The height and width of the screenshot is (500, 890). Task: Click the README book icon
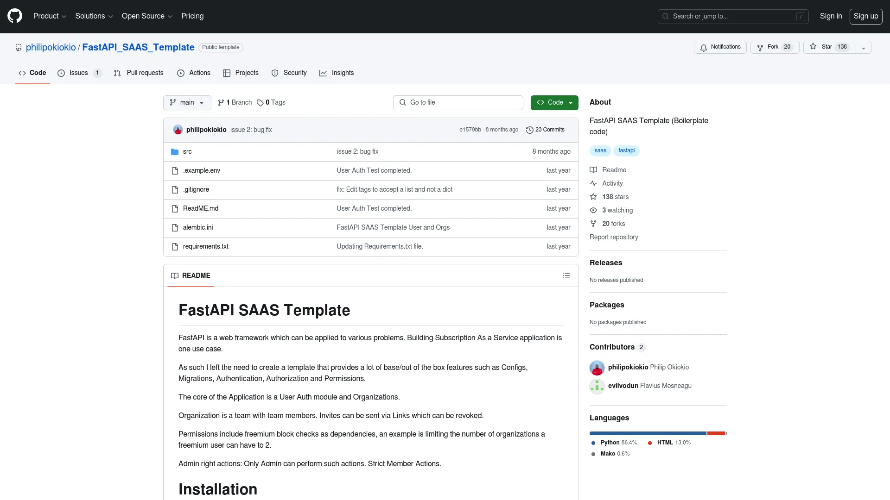(x=174, y=276)
